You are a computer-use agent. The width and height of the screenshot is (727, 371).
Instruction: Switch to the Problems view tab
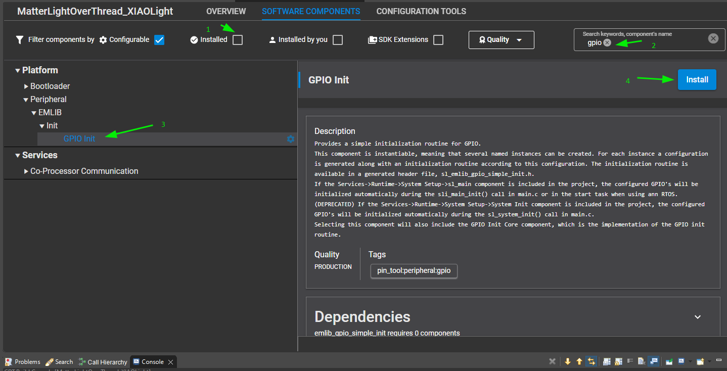point(22,362)
